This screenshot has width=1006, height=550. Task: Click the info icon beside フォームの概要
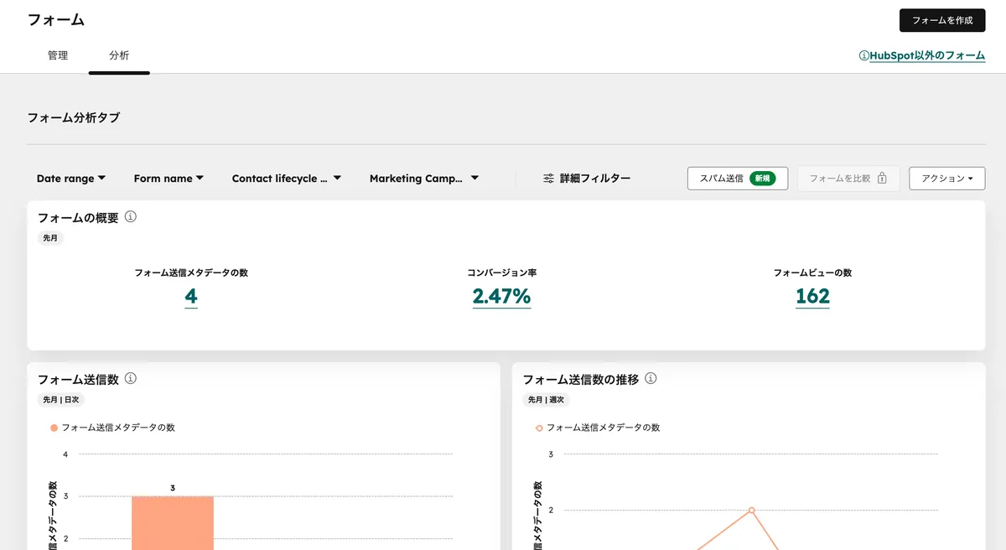coord(131,216)
